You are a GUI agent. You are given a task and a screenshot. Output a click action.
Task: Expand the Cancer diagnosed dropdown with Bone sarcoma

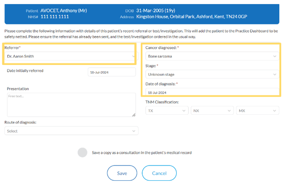(212, 56)
